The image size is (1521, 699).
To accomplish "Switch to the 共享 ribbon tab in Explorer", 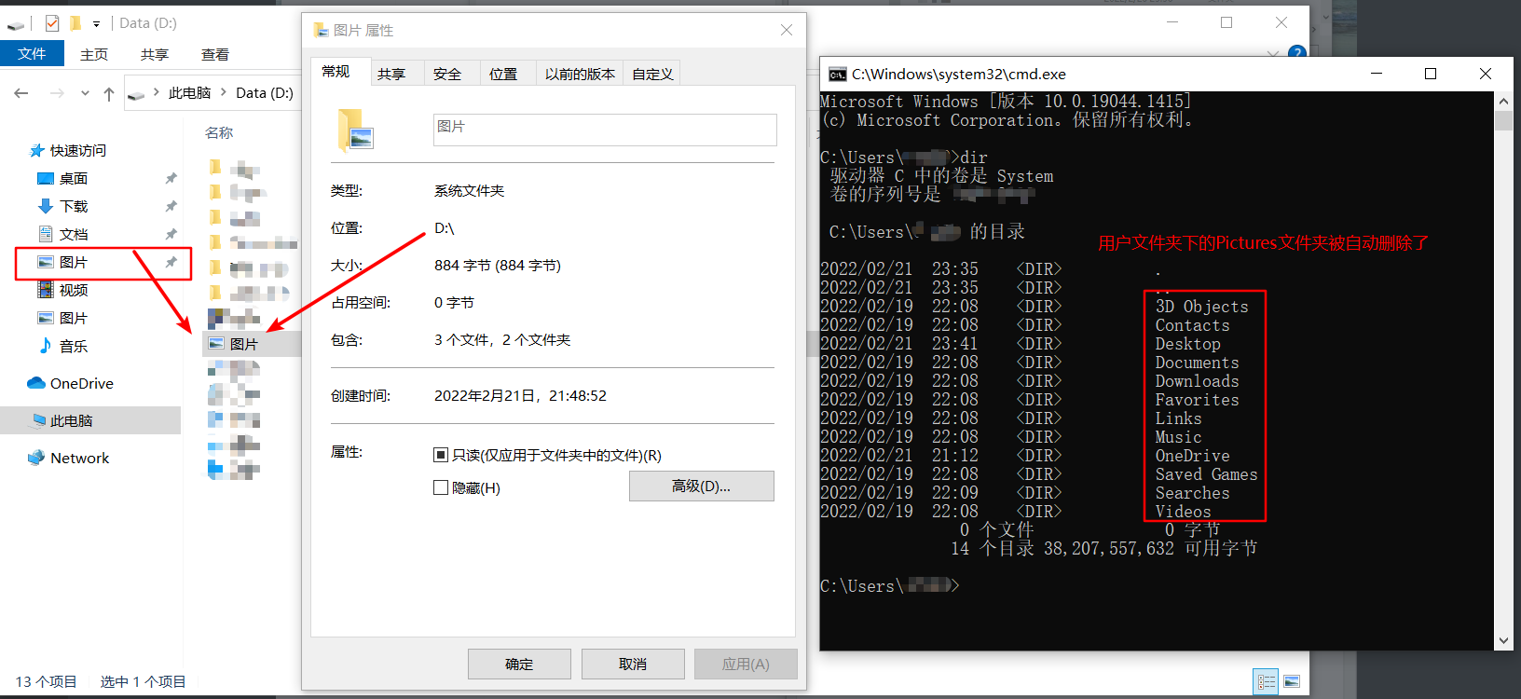I will click(x=155, y=54).
